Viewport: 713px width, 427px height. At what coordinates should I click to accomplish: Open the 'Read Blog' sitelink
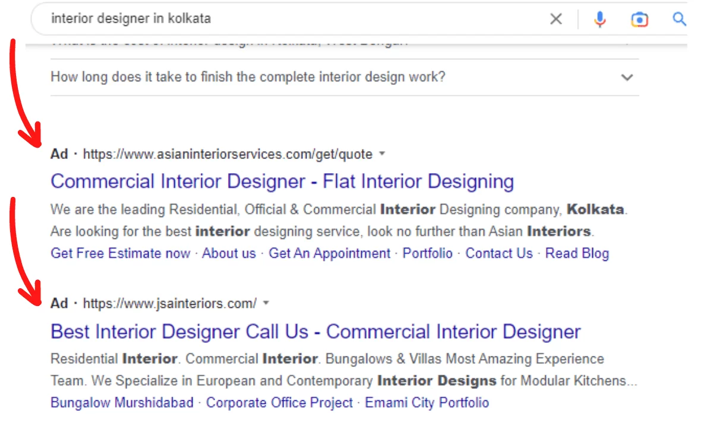(577, 253)
